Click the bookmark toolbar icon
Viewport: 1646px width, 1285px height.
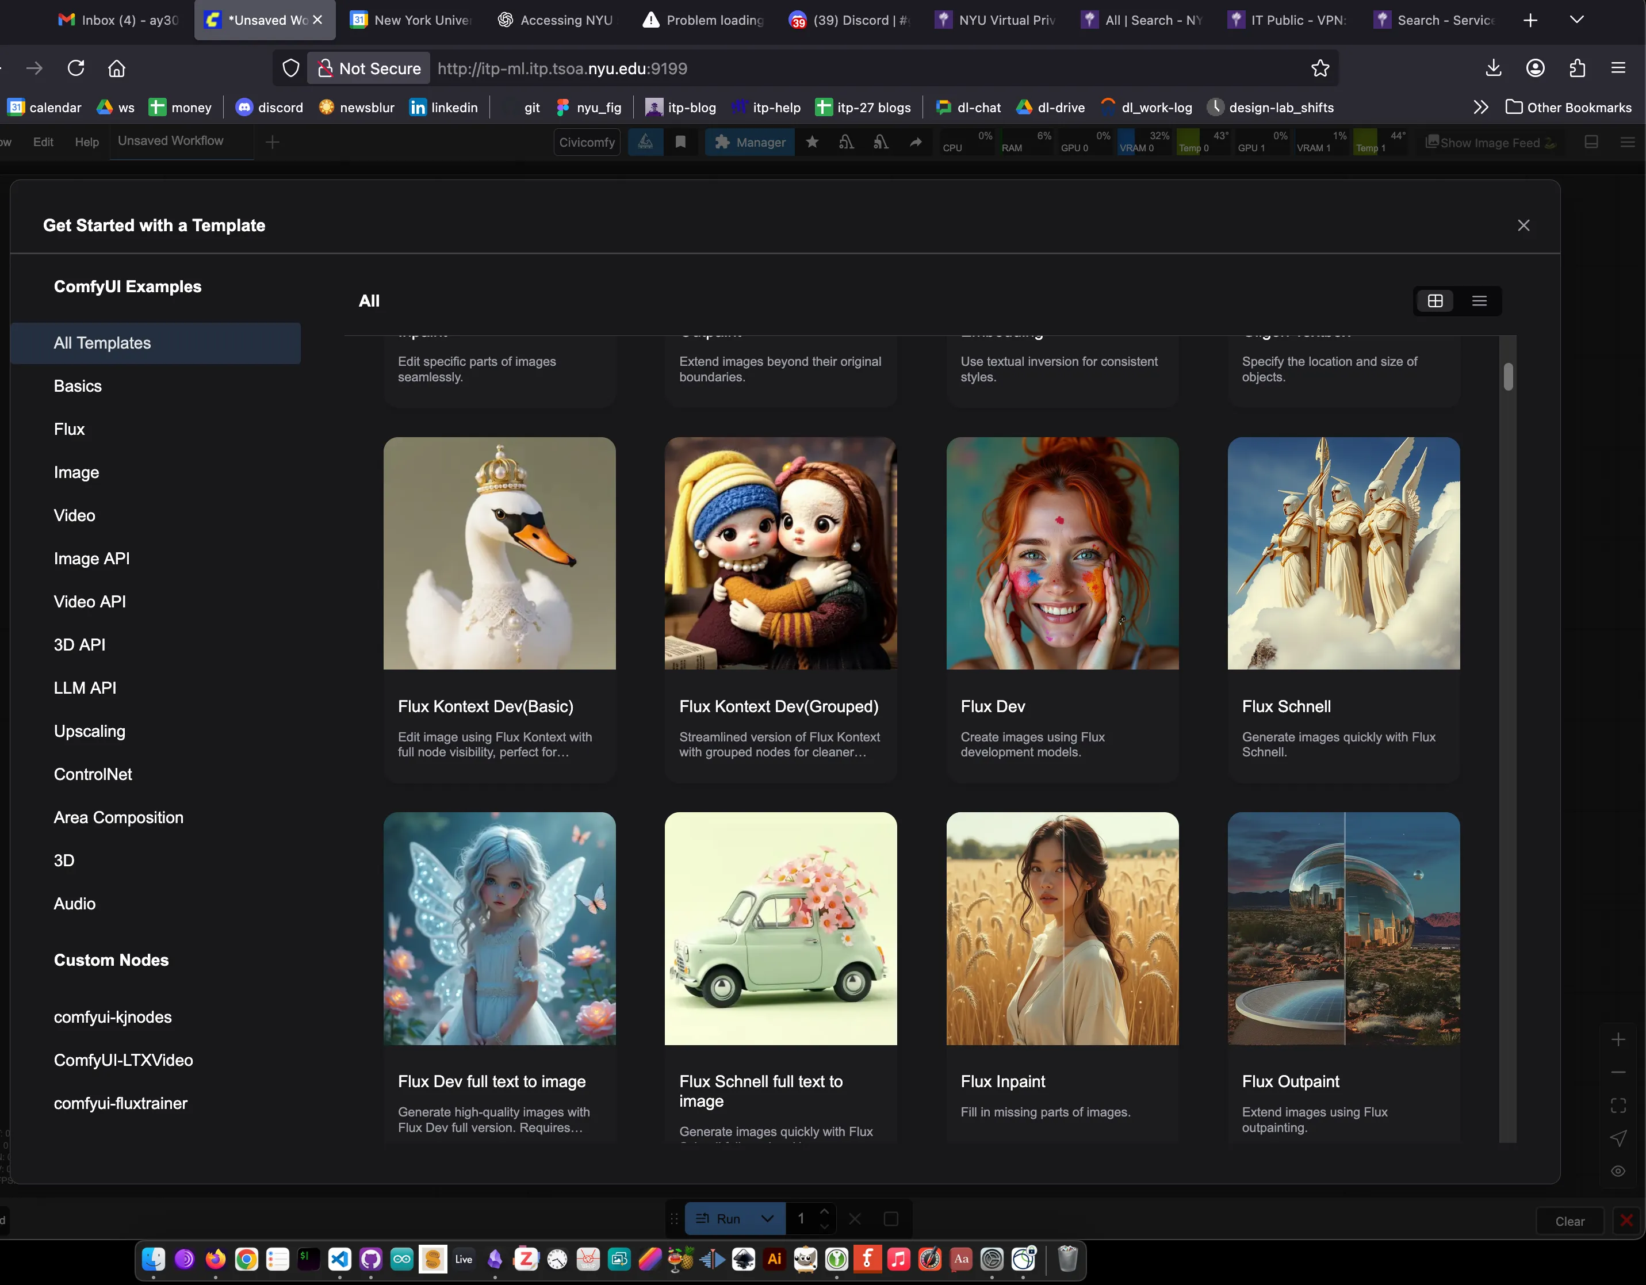click(680, 141)
